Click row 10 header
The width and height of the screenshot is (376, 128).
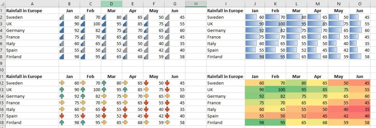pos(2,70)
